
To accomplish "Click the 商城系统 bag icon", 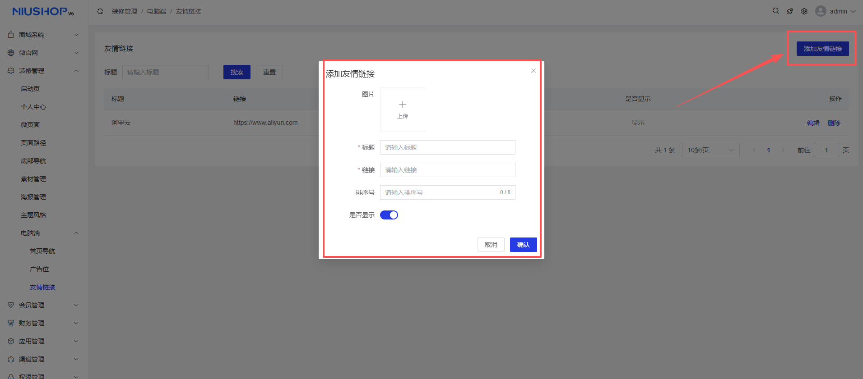I will click(x=11, y=35).
